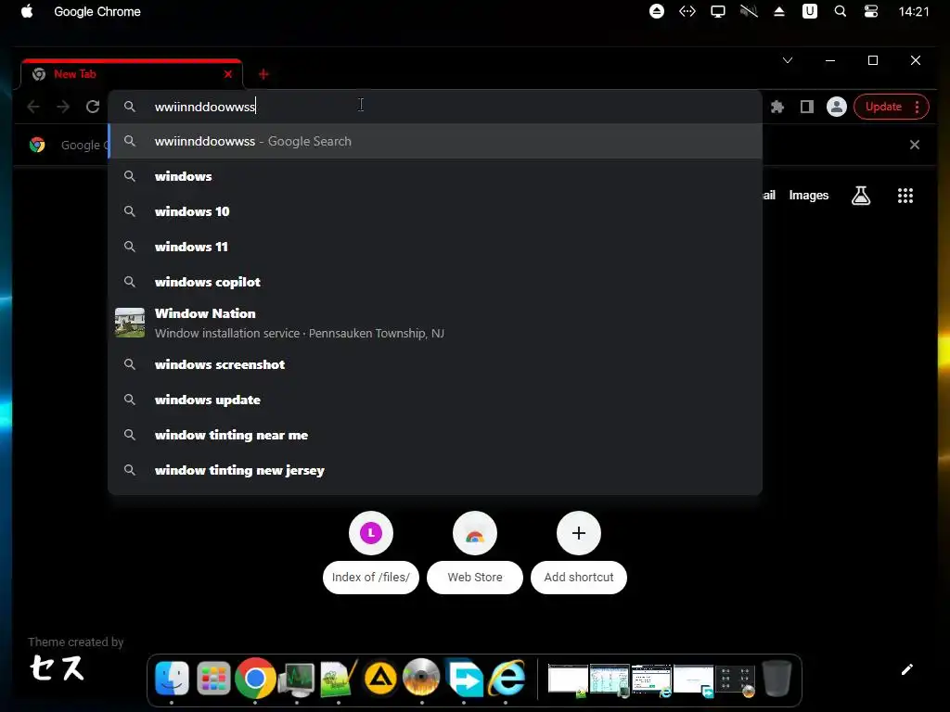Open the Images link
Image resolution: width=950 pixels, height=712 pixels.
pyautogui.click(x=808, y=195)
